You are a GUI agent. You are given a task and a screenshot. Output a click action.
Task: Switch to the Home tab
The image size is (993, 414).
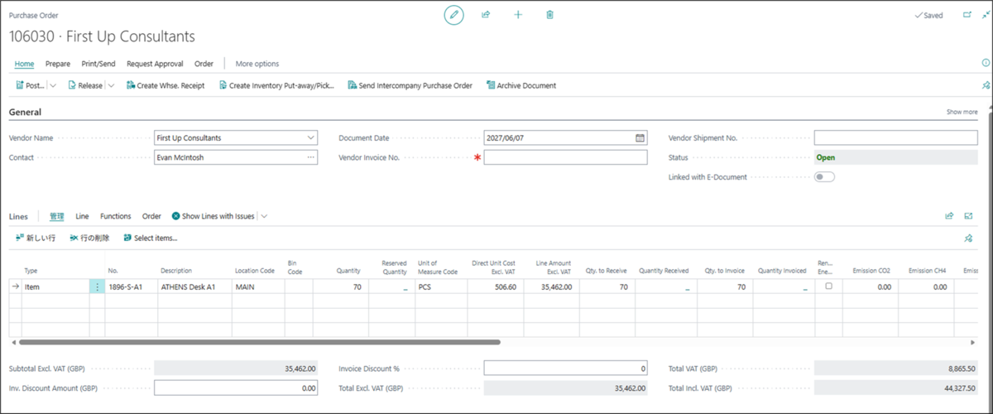click(x=24, y=64)
